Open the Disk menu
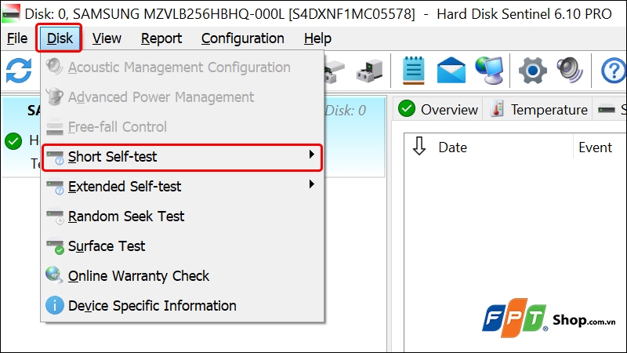 pyautogui.click(x=60, y=38)
